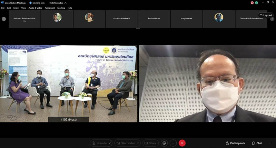Open the Participant menu

pyautogui.click(x=50, y=8)
